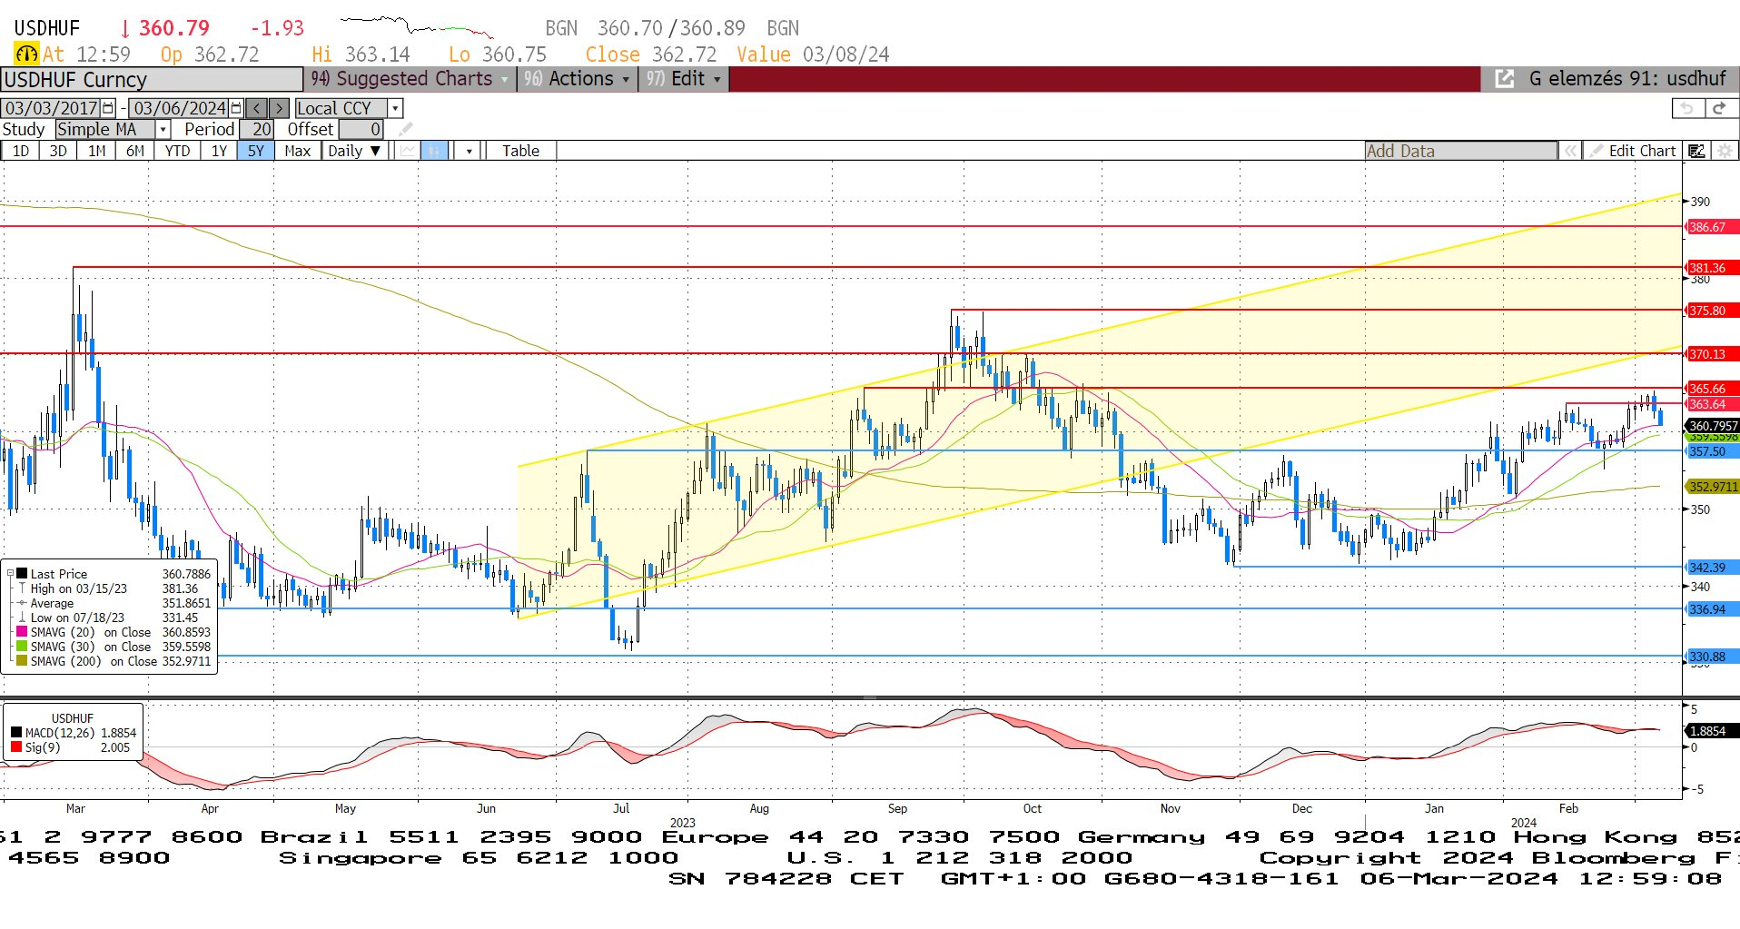Open annotations notes icon near Edit Chart

point(1696,151)
